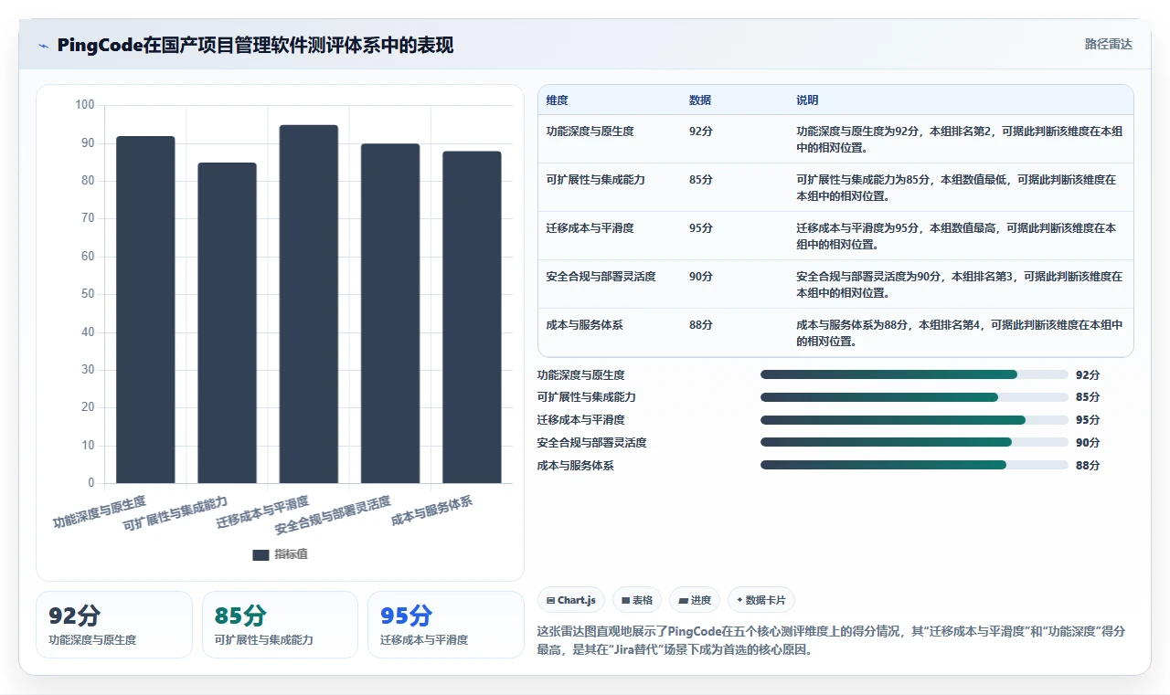
Task: Click the 数据卡片 tag chip
Action: tap(761, 600)
